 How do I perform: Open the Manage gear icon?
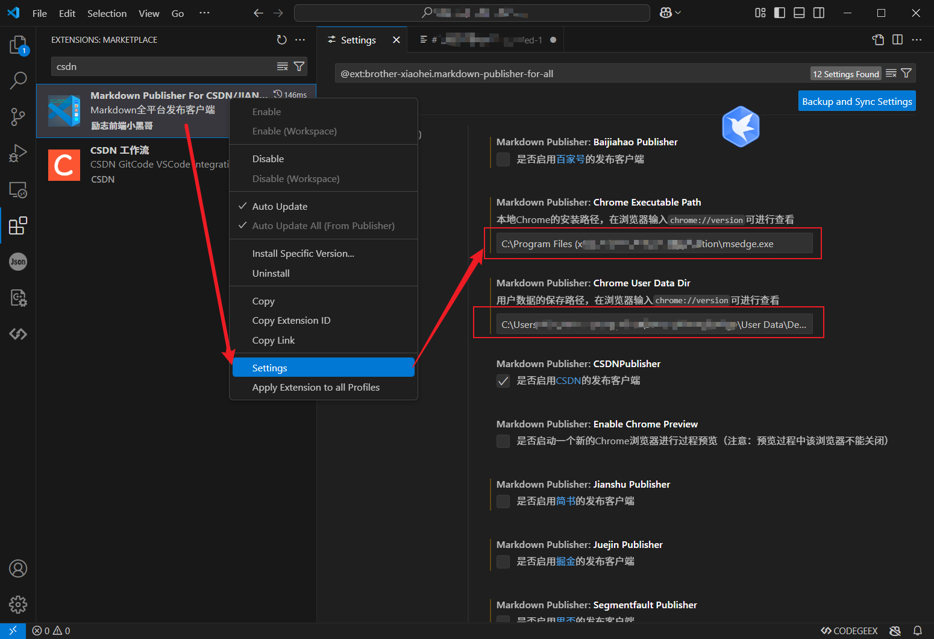[x=18, y=605]
